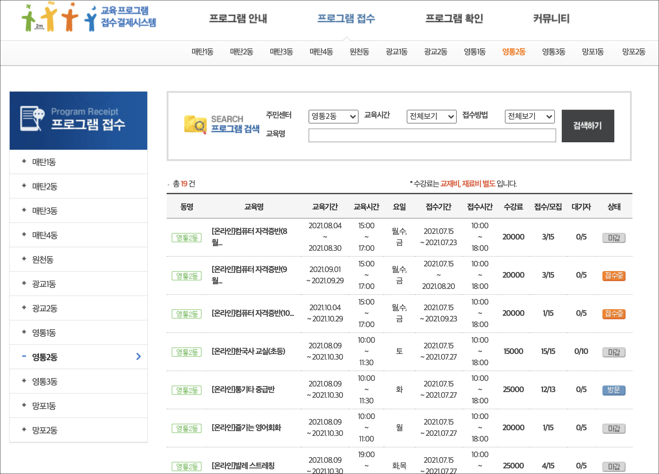Click the yellow folder search icon

(195, 125)
